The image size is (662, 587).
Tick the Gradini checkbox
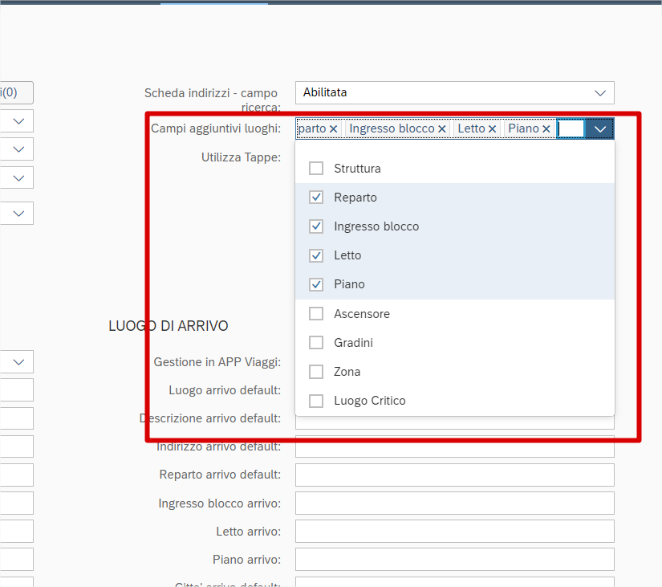(316, 343)
